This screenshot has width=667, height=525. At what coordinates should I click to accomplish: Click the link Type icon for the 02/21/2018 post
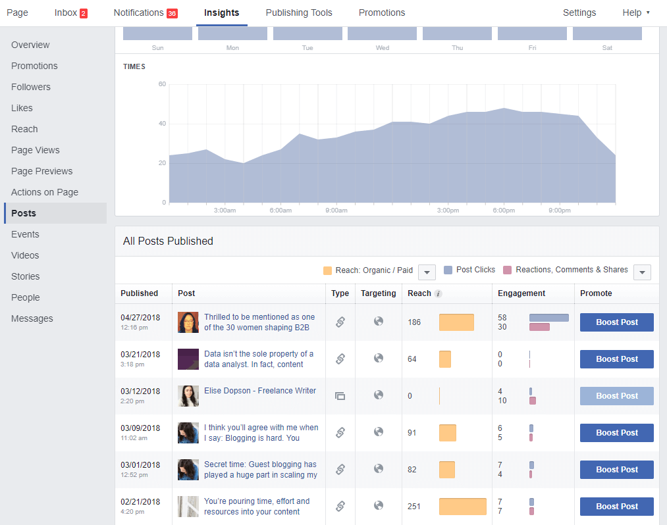[340, 506]
